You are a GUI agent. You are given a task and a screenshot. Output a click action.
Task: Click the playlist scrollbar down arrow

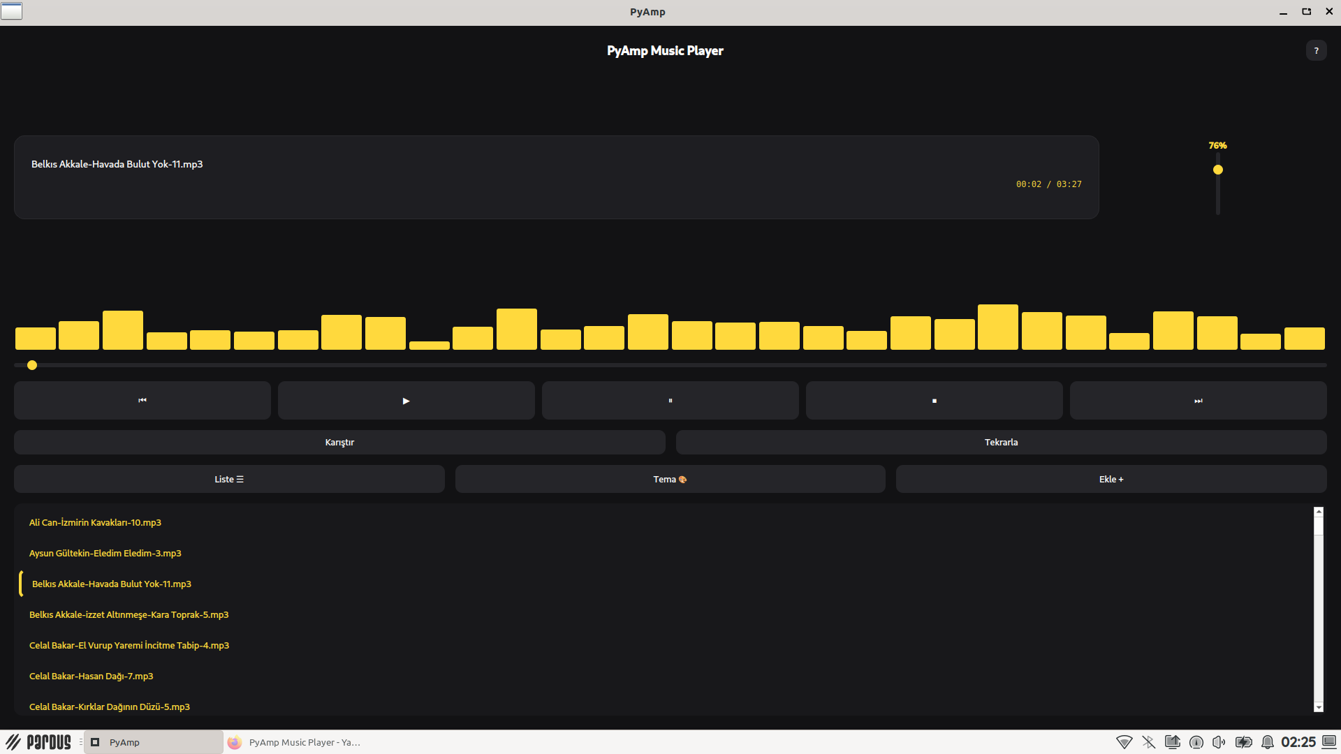(1319, 707)
